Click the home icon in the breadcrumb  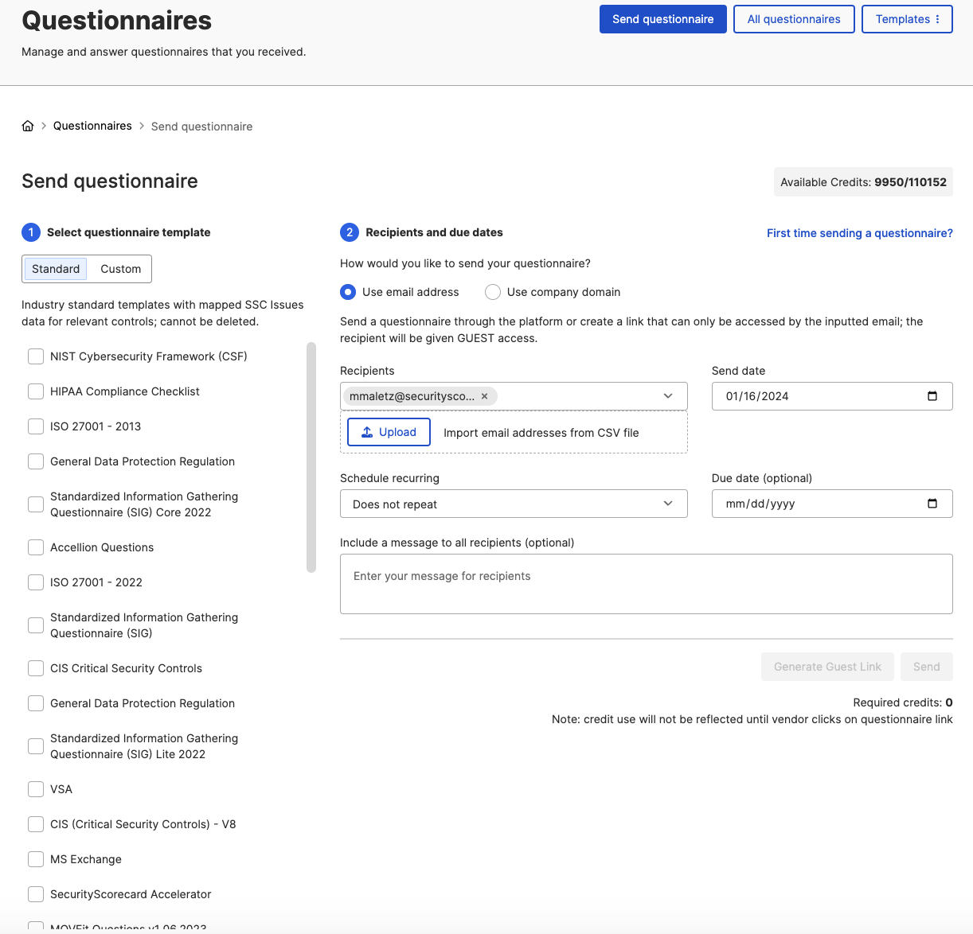pos(27,125)
